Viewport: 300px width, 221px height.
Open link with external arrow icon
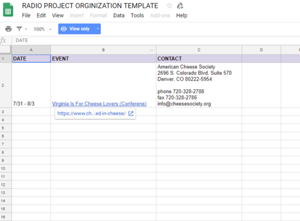coord(131,114)
